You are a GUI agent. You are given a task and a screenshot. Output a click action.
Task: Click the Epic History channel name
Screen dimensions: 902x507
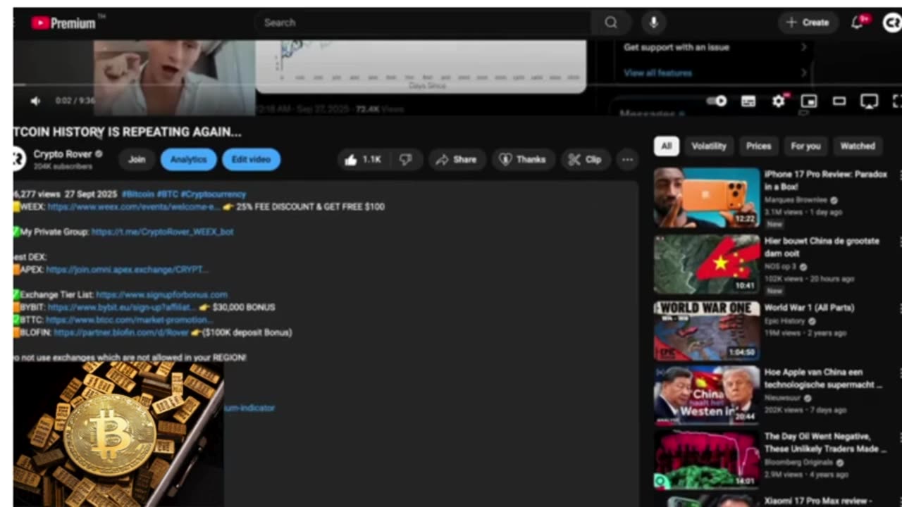[784, 321]
